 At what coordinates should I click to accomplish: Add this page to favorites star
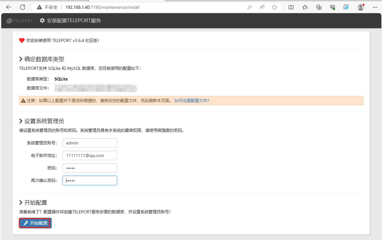click(x=275, y=7)
